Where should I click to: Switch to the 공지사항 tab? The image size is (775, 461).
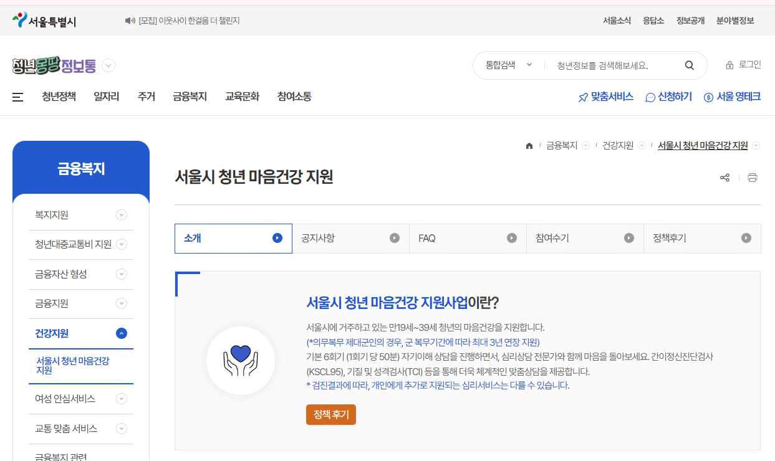pyautogui.click(x=351, y=239)
